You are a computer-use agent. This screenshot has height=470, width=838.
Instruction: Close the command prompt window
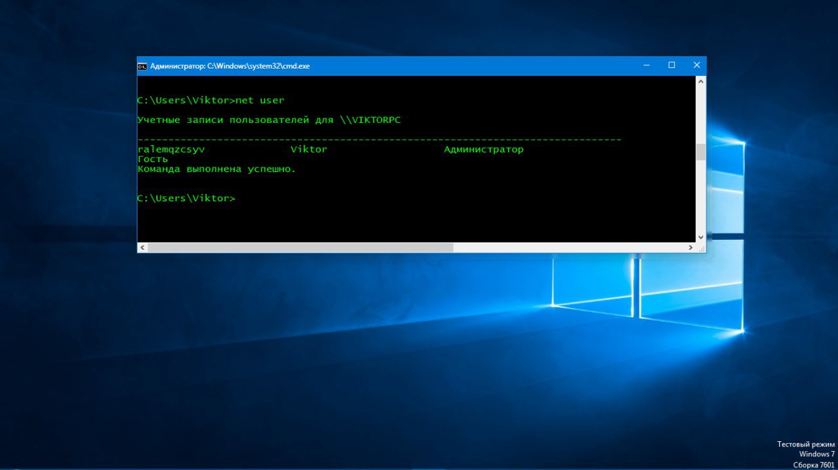pyautogui.click(x=696, y=65)
